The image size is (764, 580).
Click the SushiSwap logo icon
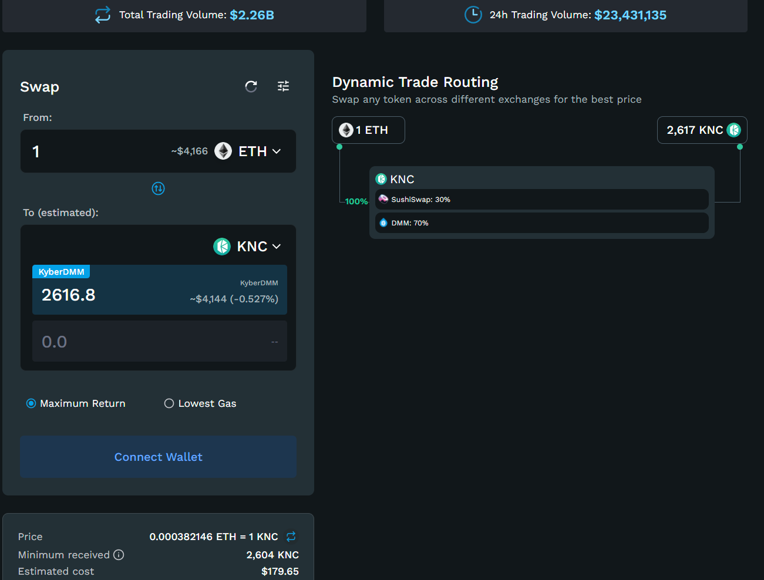pyautogui.click(x=383, y=199)
